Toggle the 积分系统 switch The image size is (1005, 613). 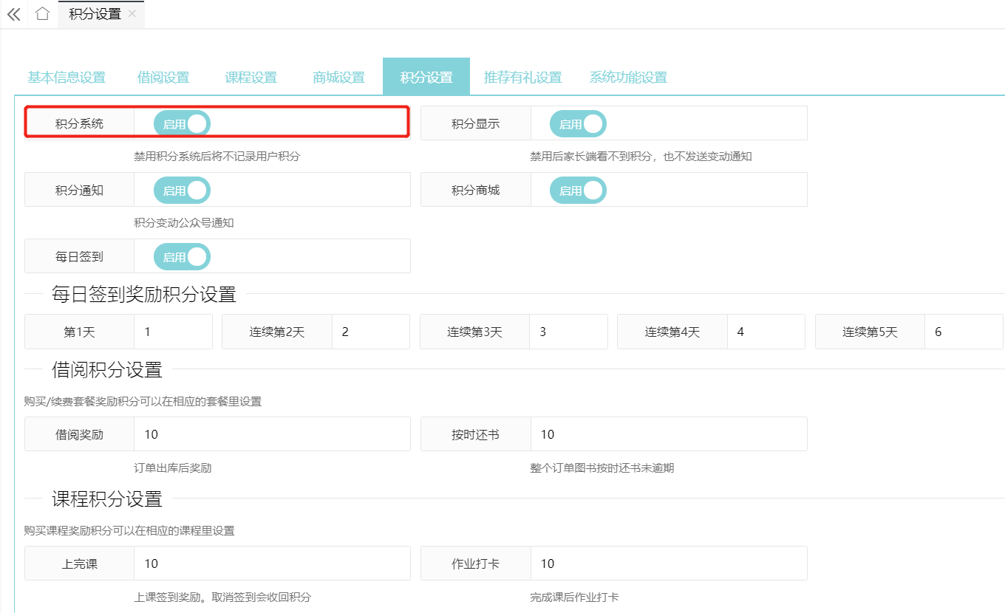[182, 124]
